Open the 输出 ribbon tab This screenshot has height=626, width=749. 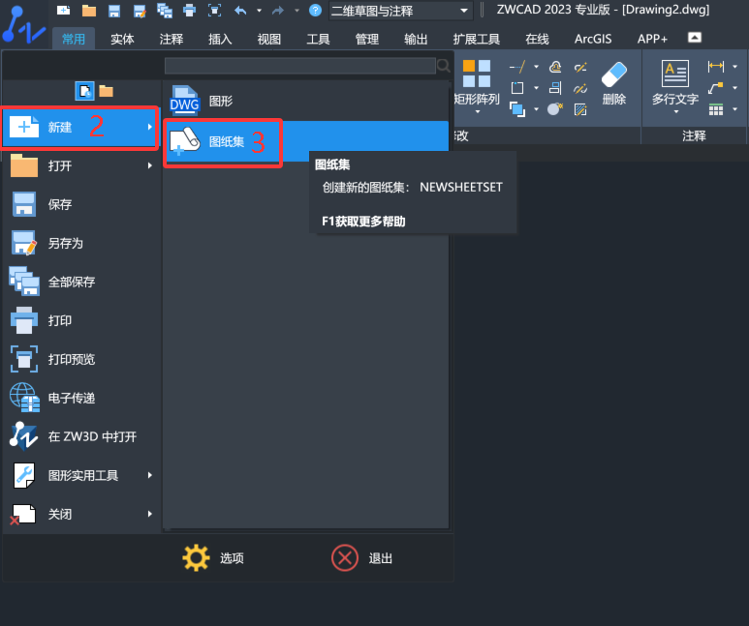416,39
